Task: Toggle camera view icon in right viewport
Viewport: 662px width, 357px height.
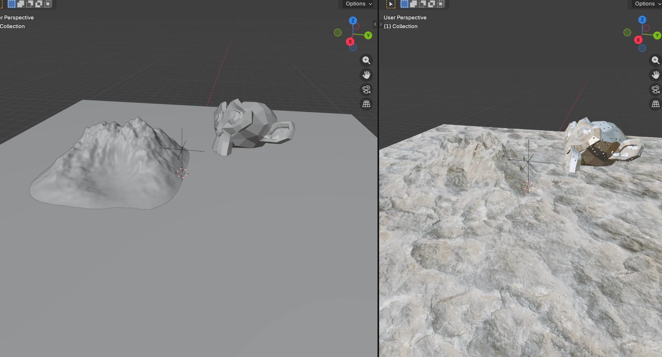Action: 655,90
